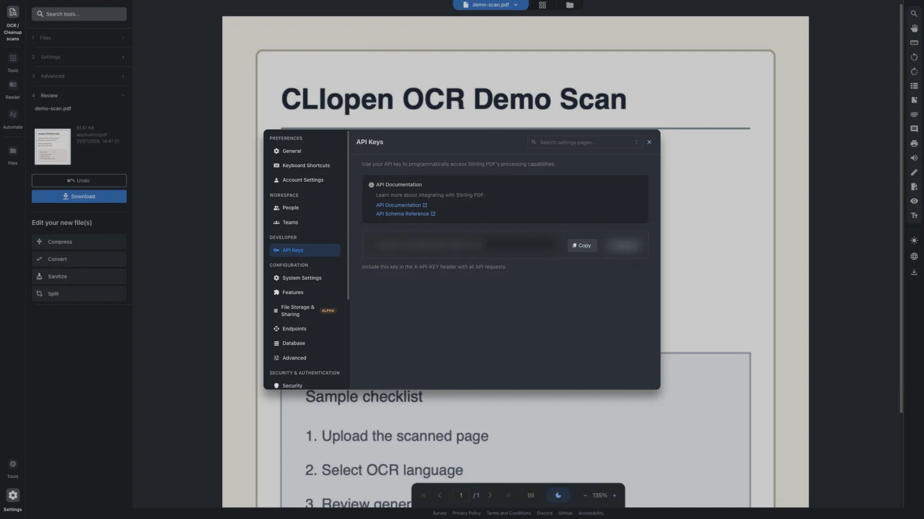Open the Search tool in right rail
The width and height of the screenshot is (924, 519).
pos(914,13)
